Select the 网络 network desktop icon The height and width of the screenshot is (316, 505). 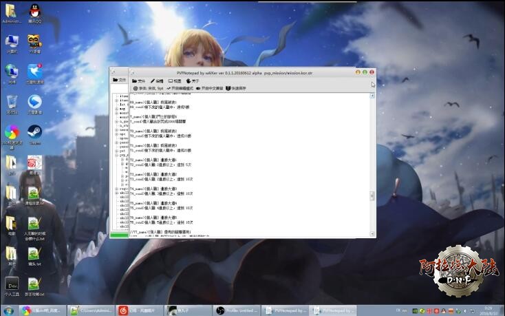(x=12, y=74)
